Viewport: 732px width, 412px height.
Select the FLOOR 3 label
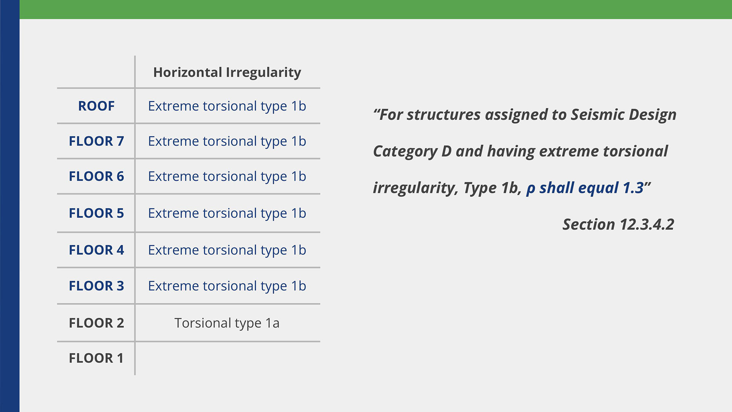[96, 286]
